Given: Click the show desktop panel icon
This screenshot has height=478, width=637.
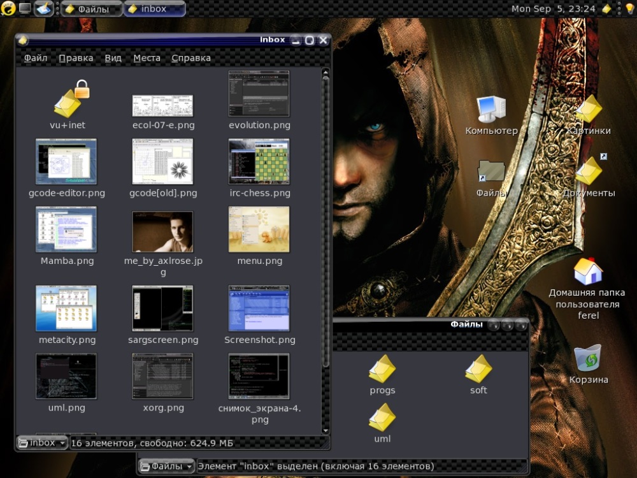Looking at the screenshot, I should 44,8.
